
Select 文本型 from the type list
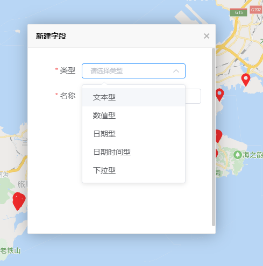click(x=133, y=97)
